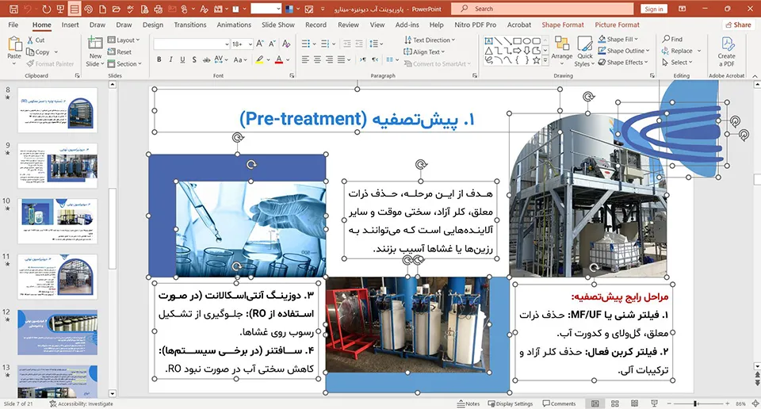The width and height of the screenshot is (761, 409).
Task: Toggle text Shadow
Action: pos(194,59)
